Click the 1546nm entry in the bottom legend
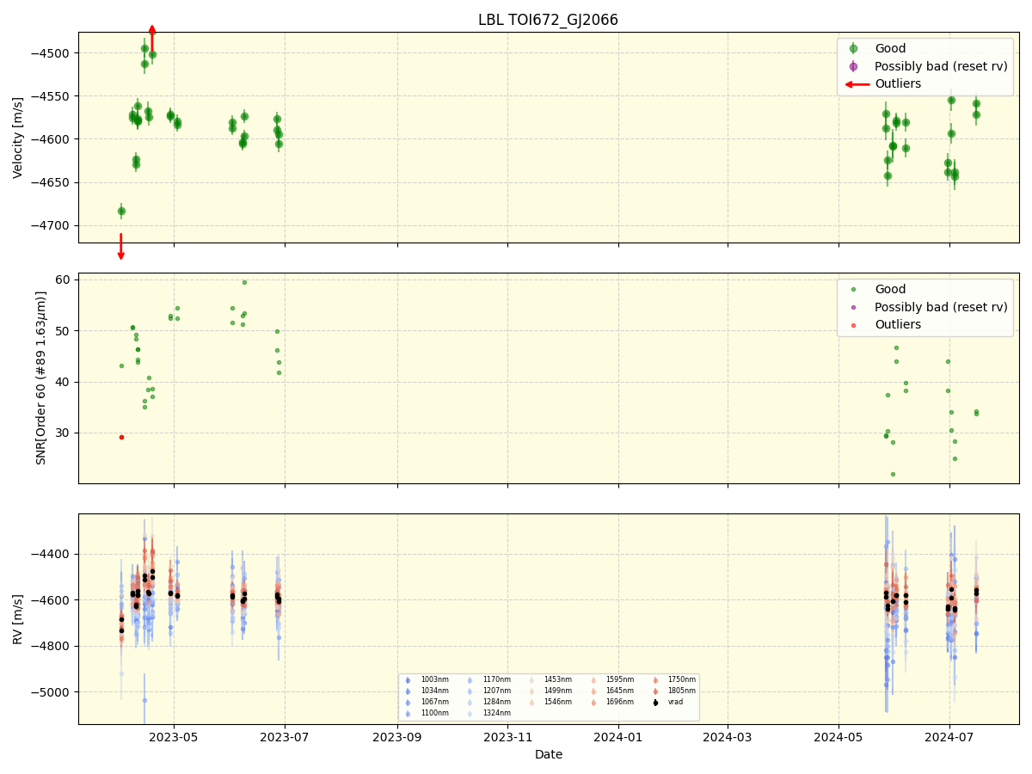Viewport: 1032px width, 774px height. tap(556, 703)
